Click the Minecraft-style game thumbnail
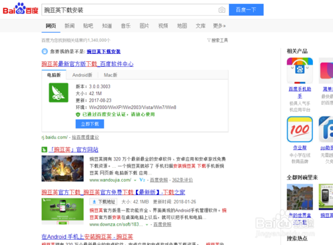 click(300, 197)
